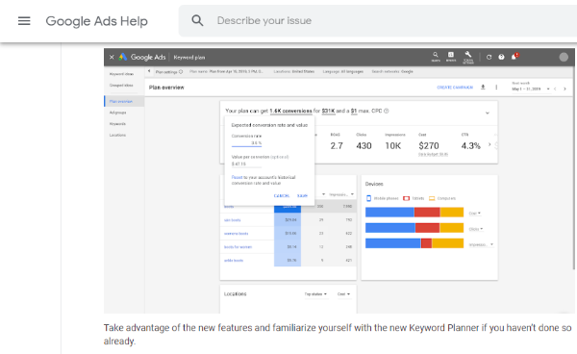Click the Reset link in conversion popup
577x354 pixels.
tap(237, 177)
